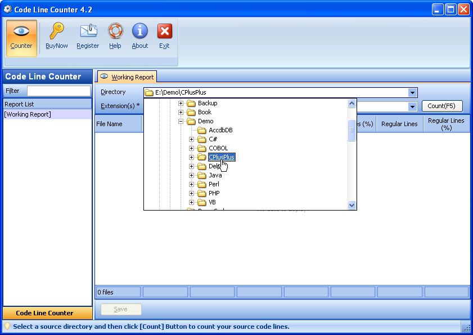Click the Counter eye icon

click(x=21, y=32)
